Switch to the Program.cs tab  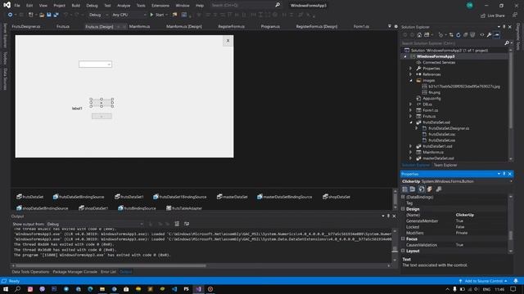270,26
